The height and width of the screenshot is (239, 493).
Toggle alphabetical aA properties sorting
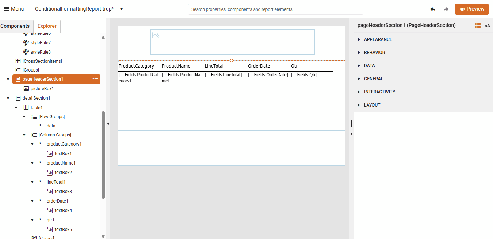point(488,26)
